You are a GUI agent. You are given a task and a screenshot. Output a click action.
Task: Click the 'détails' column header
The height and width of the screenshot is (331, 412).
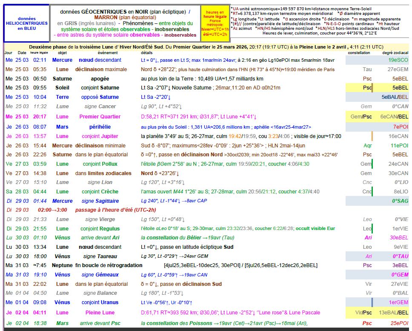click(147, 52)
